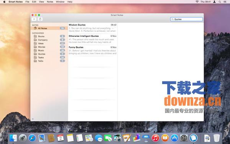Open iBooks from the Dock

point(165,138)
